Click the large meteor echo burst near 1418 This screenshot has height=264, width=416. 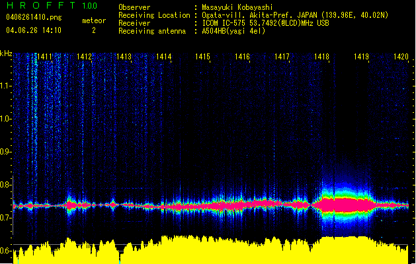(x=345, y=205)
